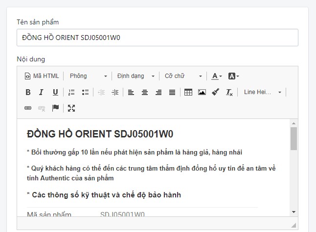
Task: Open the Line Height dropdown
Action: point(263,92)
